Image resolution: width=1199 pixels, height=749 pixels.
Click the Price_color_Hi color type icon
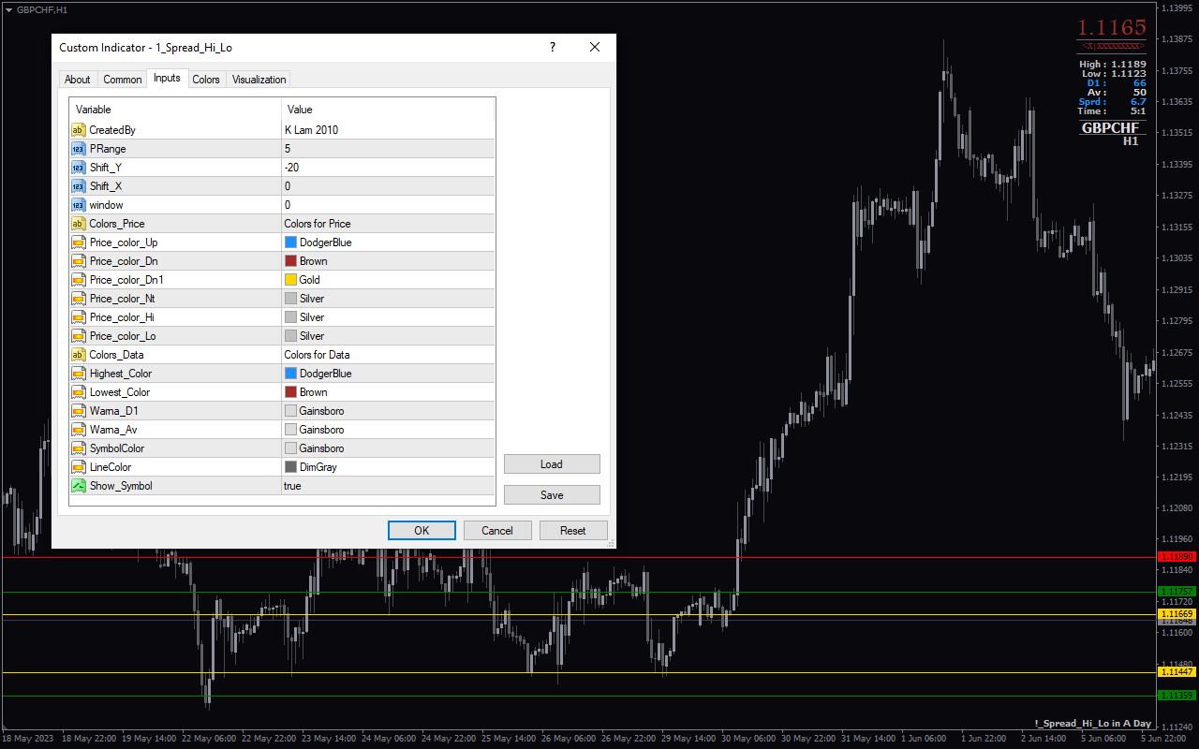pyautogui.click(x=78, y=317)
